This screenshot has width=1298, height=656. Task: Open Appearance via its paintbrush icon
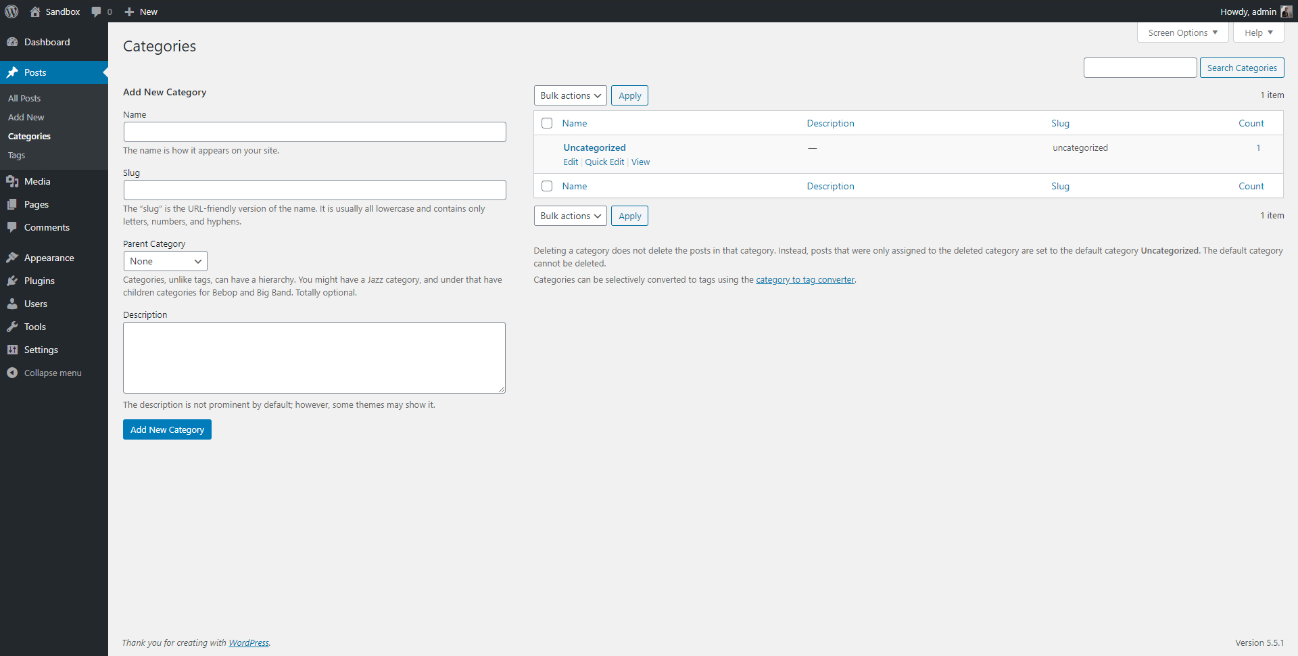(14, 257)
